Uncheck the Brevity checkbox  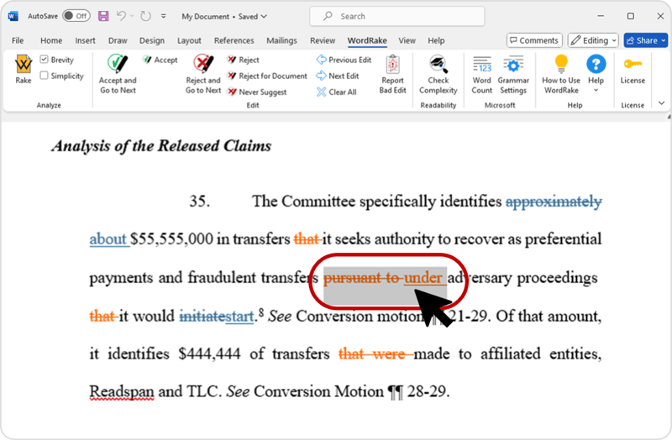(45, 60)
